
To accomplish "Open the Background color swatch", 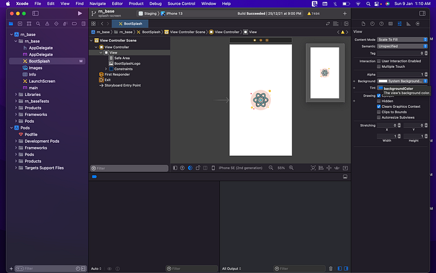I will [x=383, y=81].
